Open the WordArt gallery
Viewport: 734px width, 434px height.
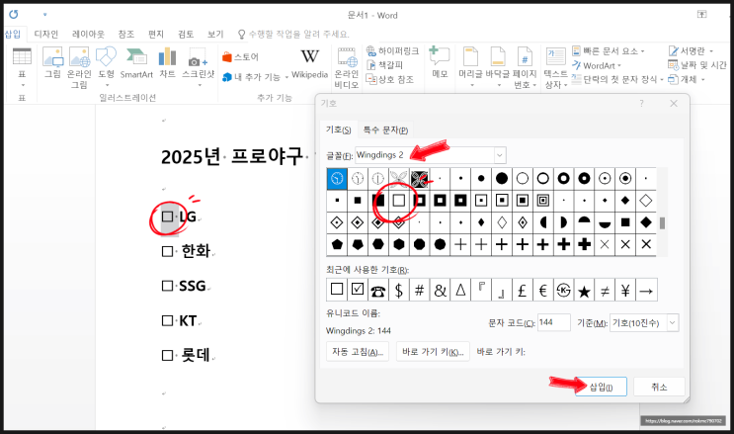(x=597, y=65)
